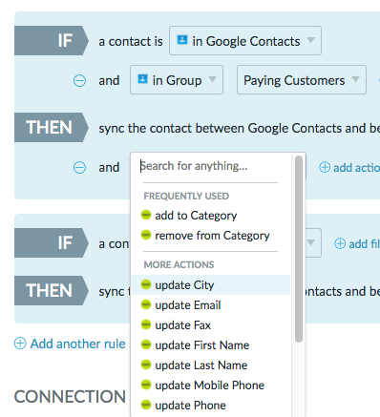
Task: Choose 'update Email' action
Action: point(211,305)
